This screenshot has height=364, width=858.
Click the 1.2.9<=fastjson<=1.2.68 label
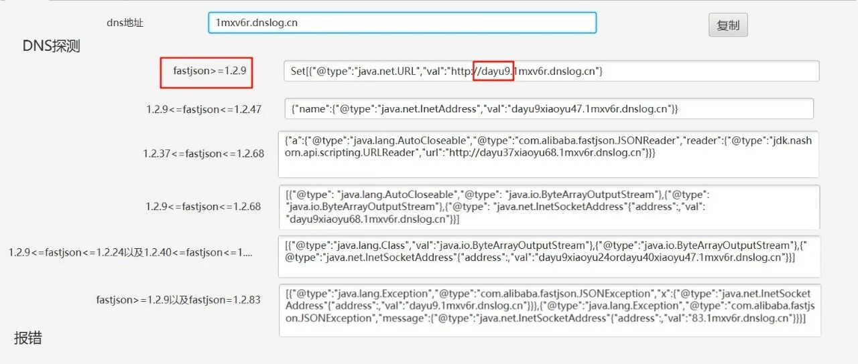pyautogui.click(x=203, y=206)
